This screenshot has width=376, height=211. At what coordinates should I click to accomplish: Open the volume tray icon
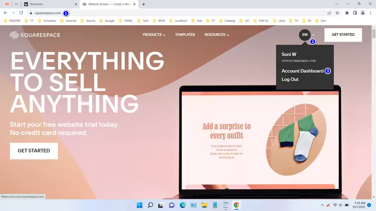[341, 205]
